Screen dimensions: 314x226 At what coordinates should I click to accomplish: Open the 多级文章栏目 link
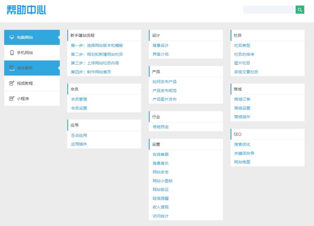point(246,72)
